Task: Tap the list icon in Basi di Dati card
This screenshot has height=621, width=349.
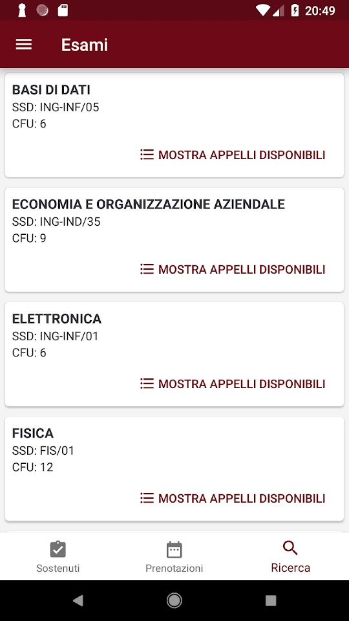Action: (147, 155)
